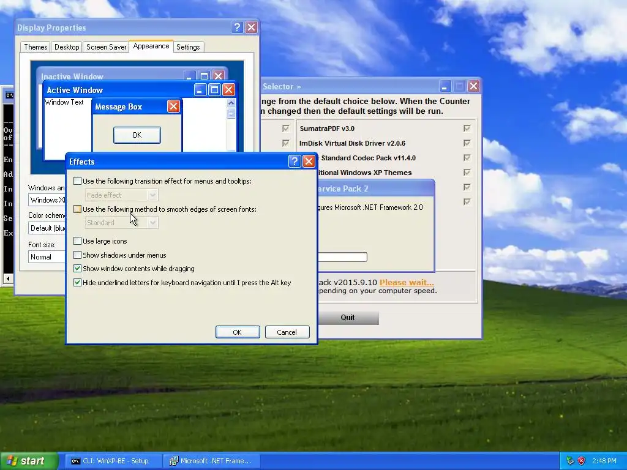This screenshot has width=627, height=470.
Task: Click the Inactive Window preview title
Action: pyautogui.click(x=72, y=76)
